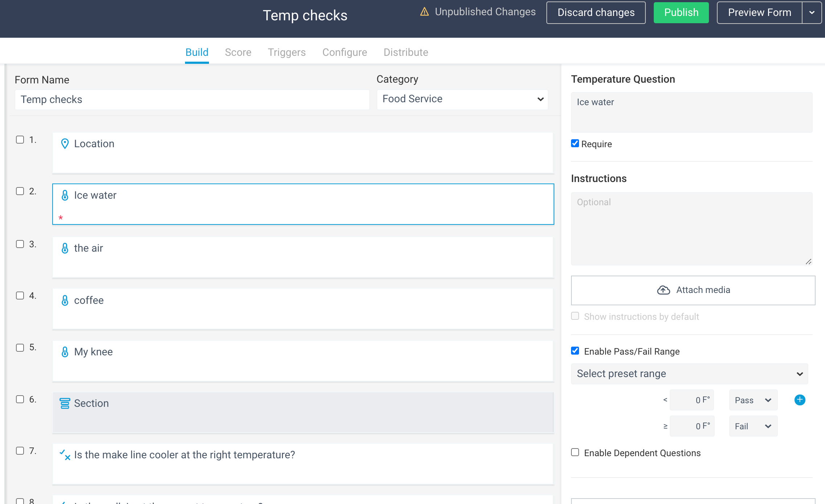Screen dimensions: 825x504
Task: Select checkbox for question 7
Action: click(x=20, y=451)
